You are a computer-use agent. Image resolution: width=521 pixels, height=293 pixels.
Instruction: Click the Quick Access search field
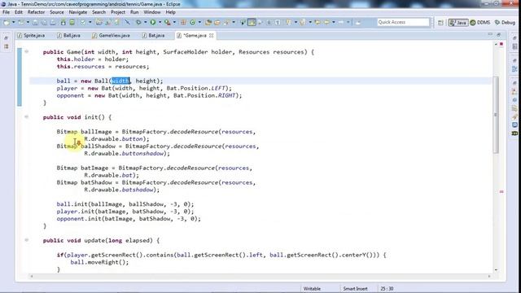[x=404, y=22]
